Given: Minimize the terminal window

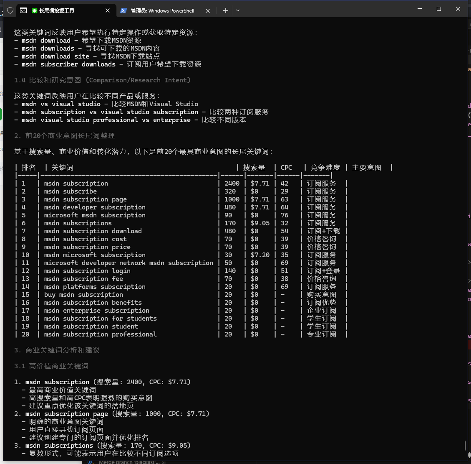Looking at the screenshot, I should tap(420, 9).
